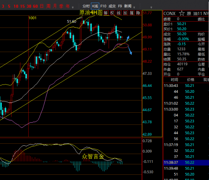This screenshot has width=209, height=180.
Task: Select the 5-minute period button
Action: pyautogui.click(x=9, y=6)
